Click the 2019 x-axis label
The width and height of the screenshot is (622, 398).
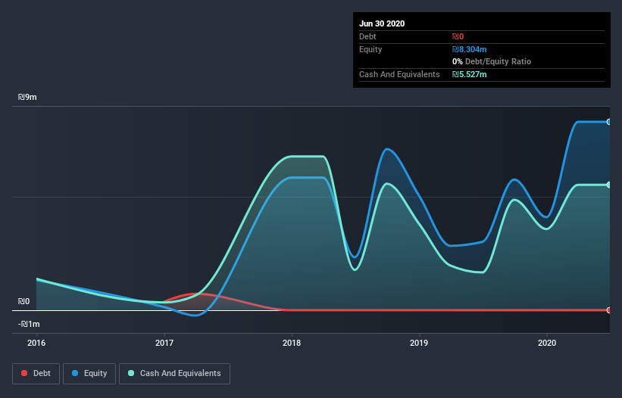tap(419, 343)
